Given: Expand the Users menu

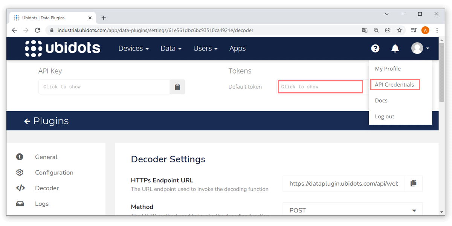Looking at the screenshot, I should point(205,48).
